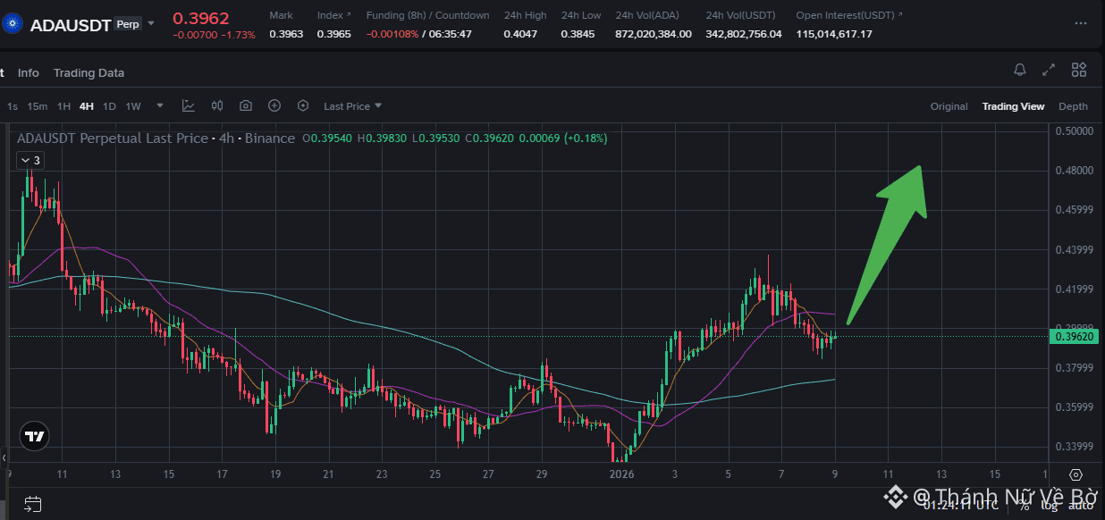Open chart settings hexagon icon in toolbar
The width and height of the screenshot is (1105, 520).
click(x=303, y=105)
